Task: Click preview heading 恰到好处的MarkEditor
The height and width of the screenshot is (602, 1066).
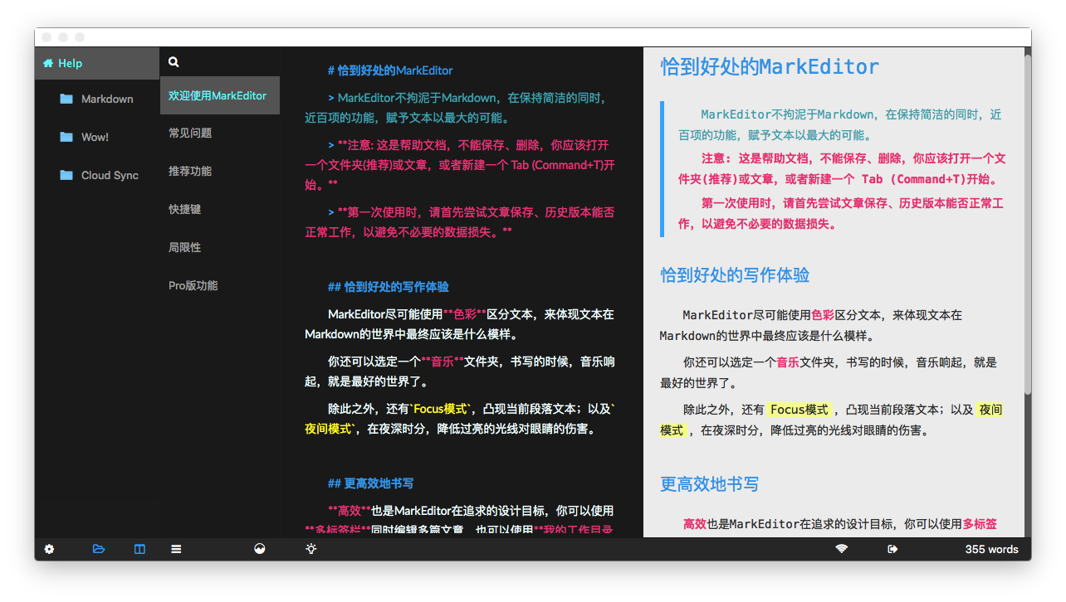Action: [770, 67]
